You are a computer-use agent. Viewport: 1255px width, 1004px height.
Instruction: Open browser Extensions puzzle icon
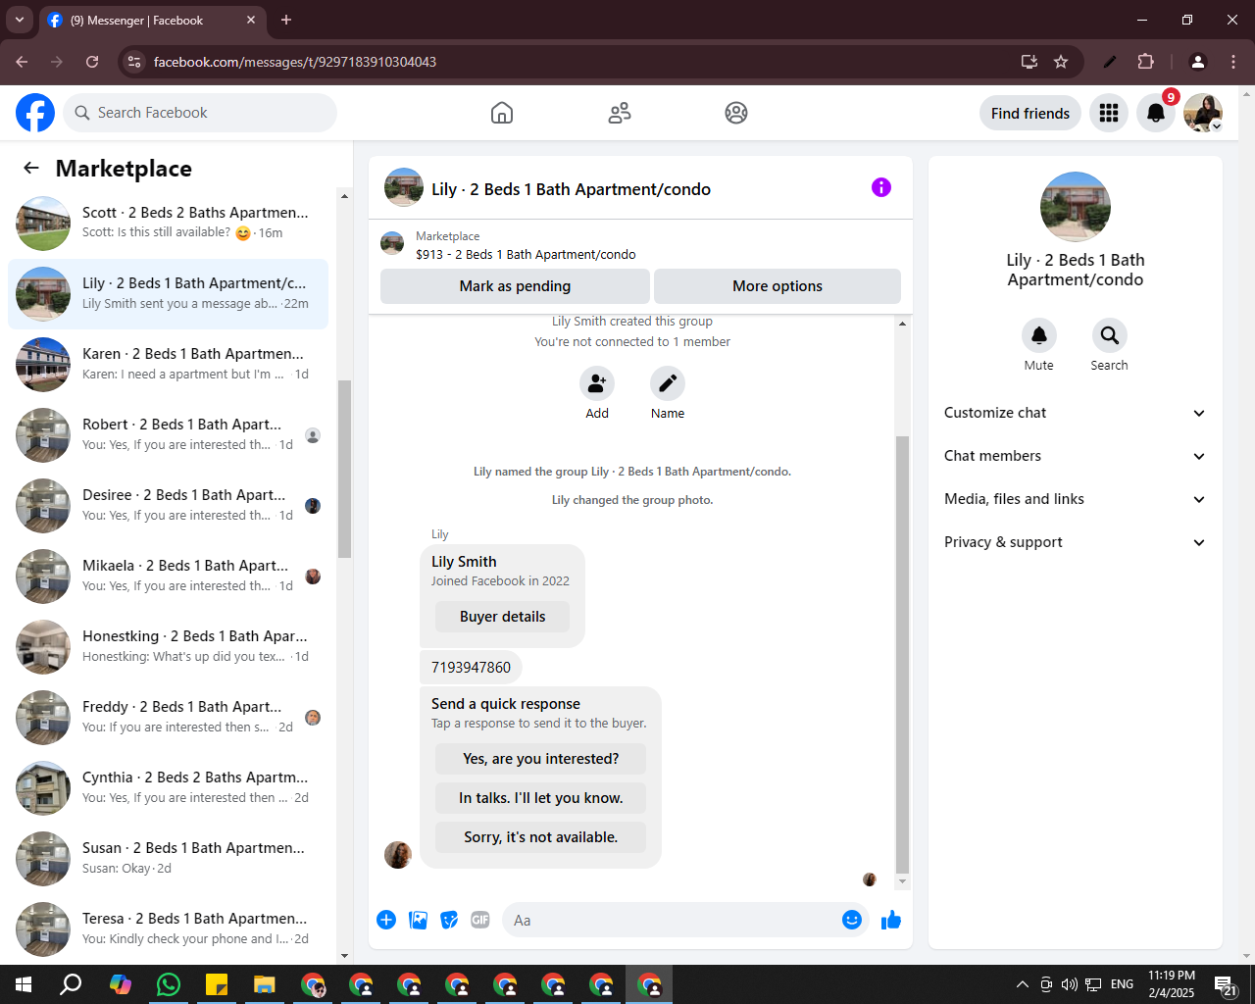1145,62
